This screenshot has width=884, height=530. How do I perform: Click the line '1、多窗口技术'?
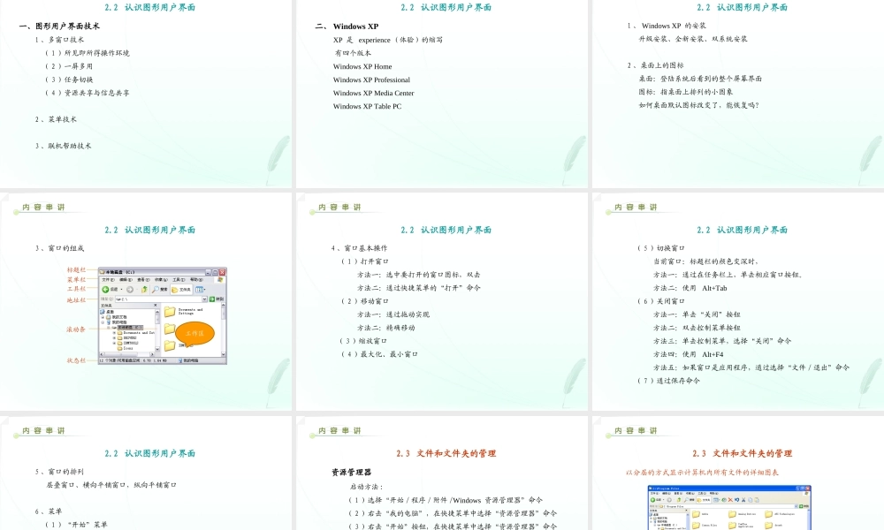coord(59,40)
